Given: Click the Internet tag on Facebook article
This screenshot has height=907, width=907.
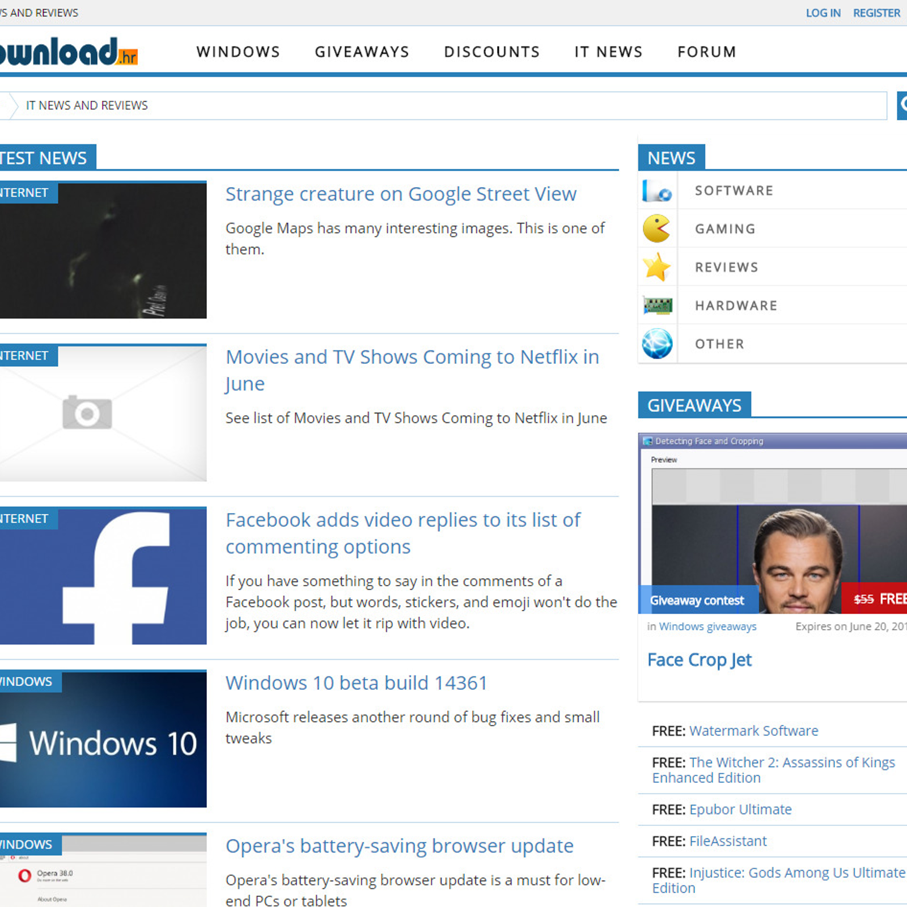Looking at the screenshot, I should point(28,519).
